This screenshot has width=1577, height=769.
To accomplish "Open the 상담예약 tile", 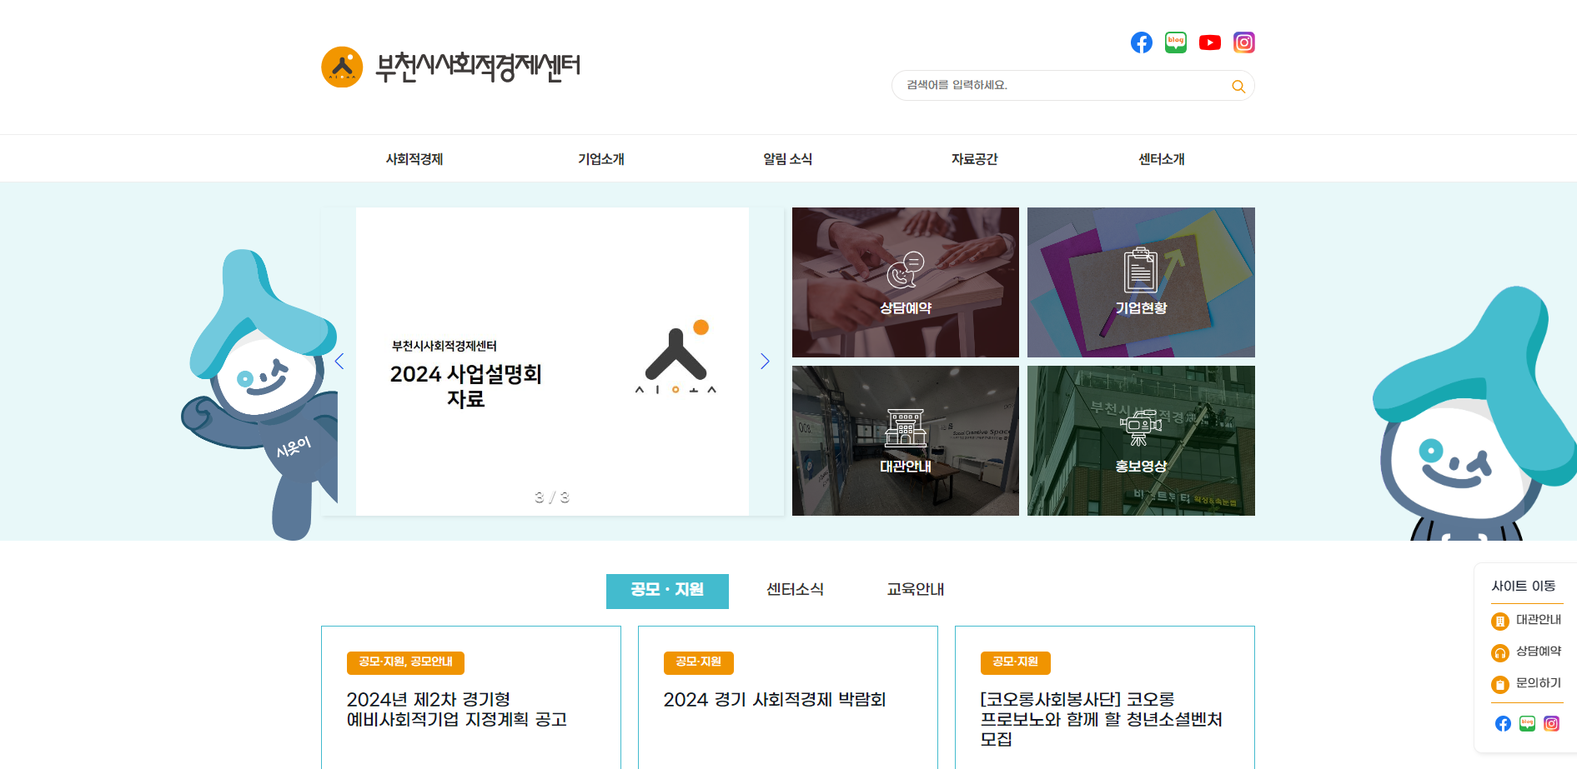I will click(x=906, y=282).
